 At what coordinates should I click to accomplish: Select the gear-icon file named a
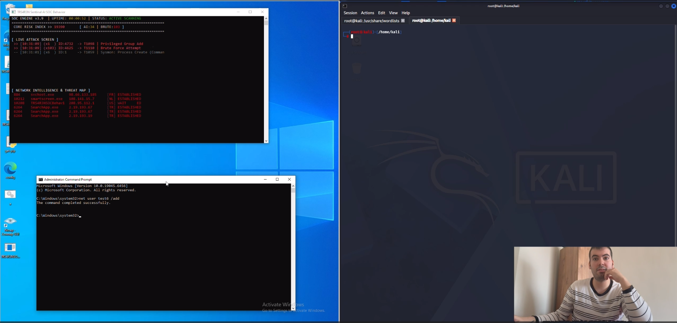click(10, 195)
